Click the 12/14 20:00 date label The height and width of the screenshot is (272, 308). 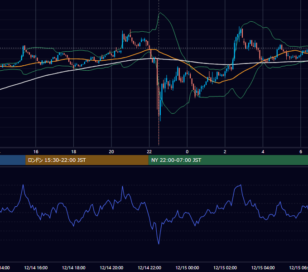coord(111,267)
